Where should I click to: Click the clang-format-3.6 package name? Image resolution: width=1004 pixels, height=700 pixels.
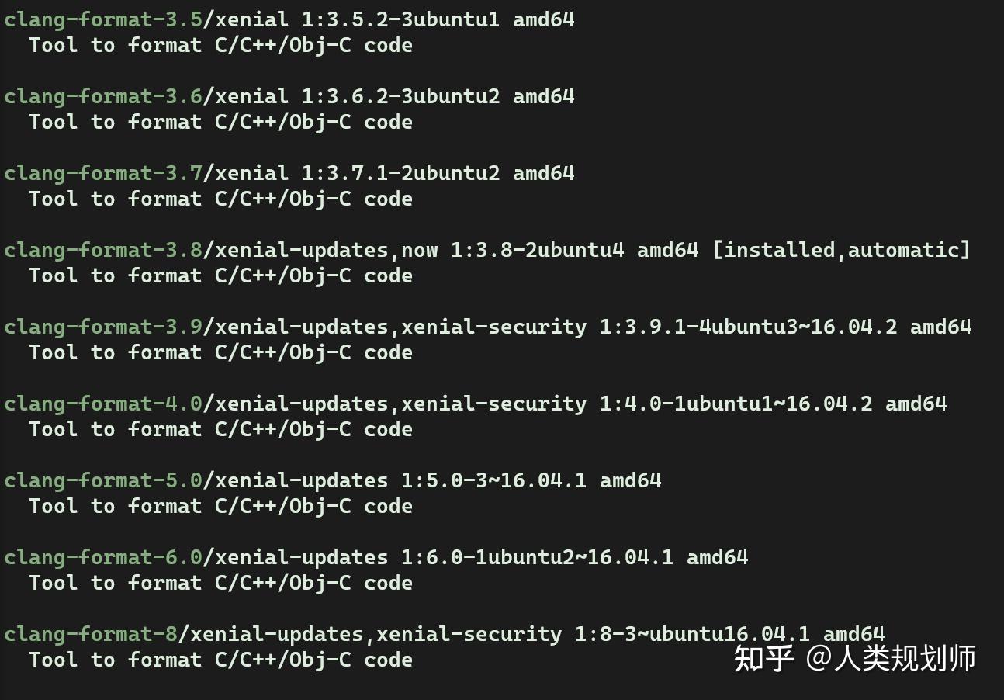103,97
